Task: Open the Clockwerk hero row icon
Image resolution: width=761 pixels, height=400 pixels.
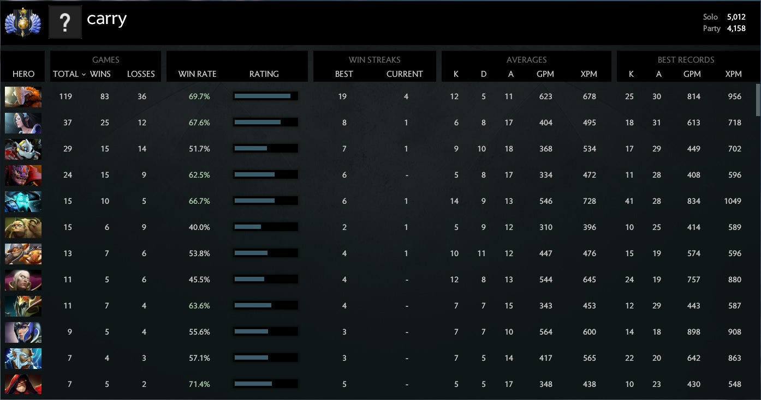Action: coord(23,149)
